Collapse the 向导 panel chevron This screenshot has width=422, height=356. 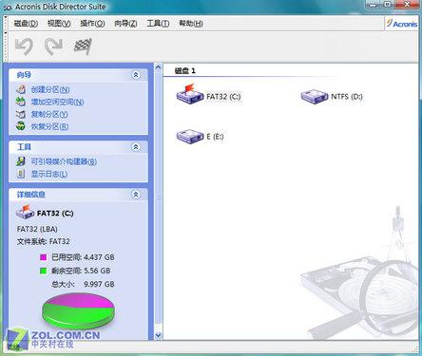(x=136, y=75)
